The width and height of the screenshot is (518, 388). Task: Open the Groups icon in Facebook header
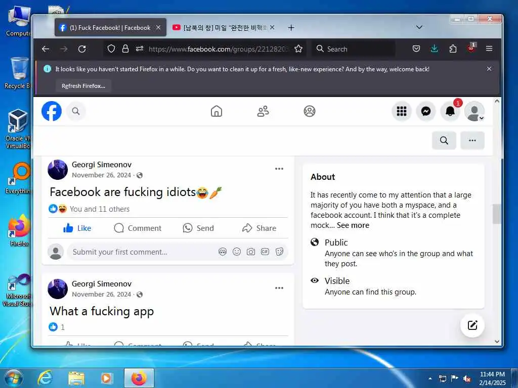[x=310, y=111]
